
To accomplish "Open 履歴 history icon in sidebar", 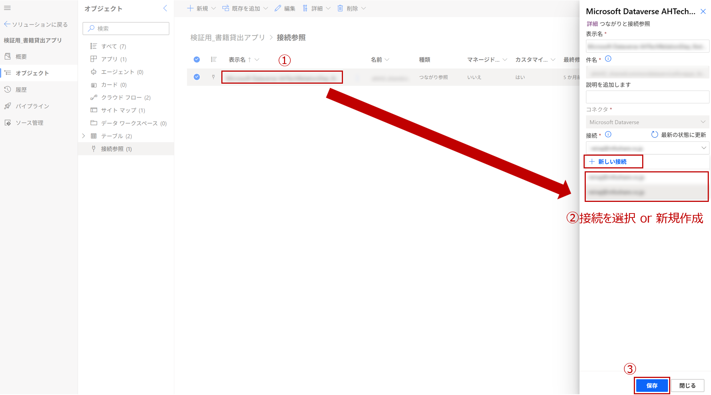I will [8, 89].
